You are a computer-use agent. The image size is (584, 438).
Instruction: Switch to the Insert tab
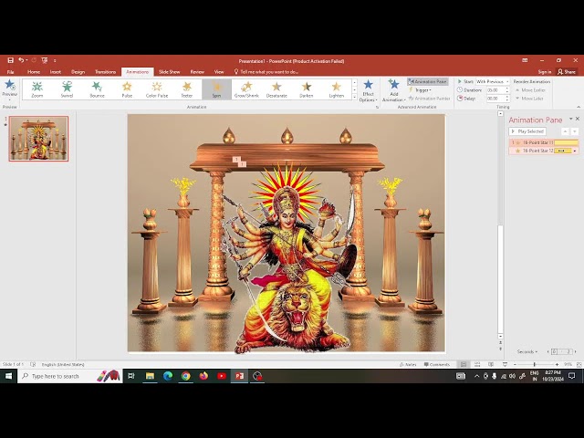(56, 72)
